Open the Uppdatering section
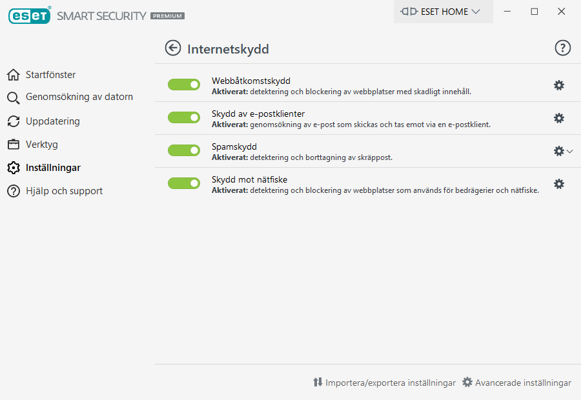The width and height of the screenshot is (581, 400). click(52, 121)
